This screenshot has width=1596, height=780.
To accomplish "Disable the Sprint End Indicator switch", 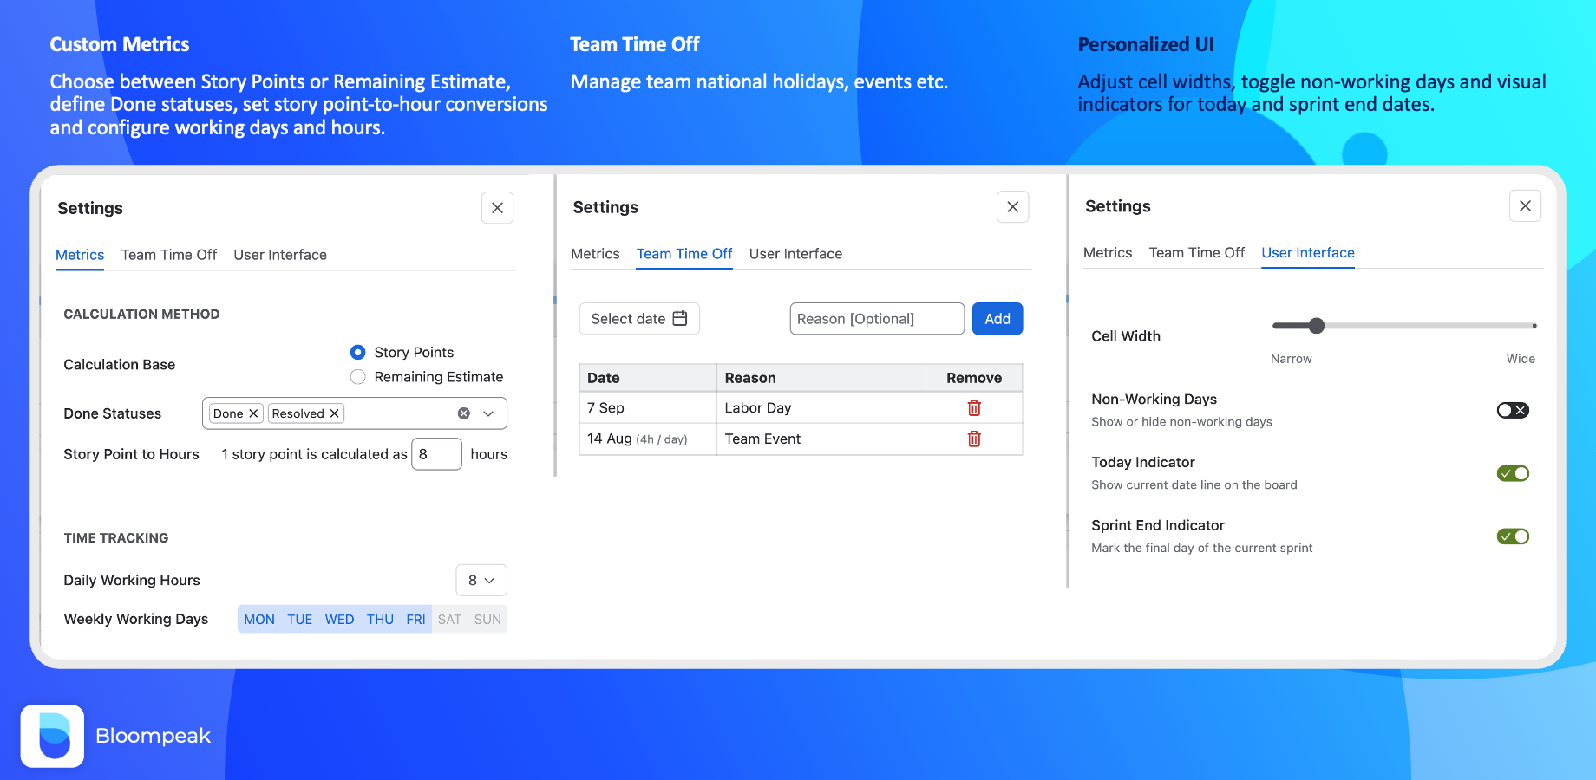I will coord(1513,536).
